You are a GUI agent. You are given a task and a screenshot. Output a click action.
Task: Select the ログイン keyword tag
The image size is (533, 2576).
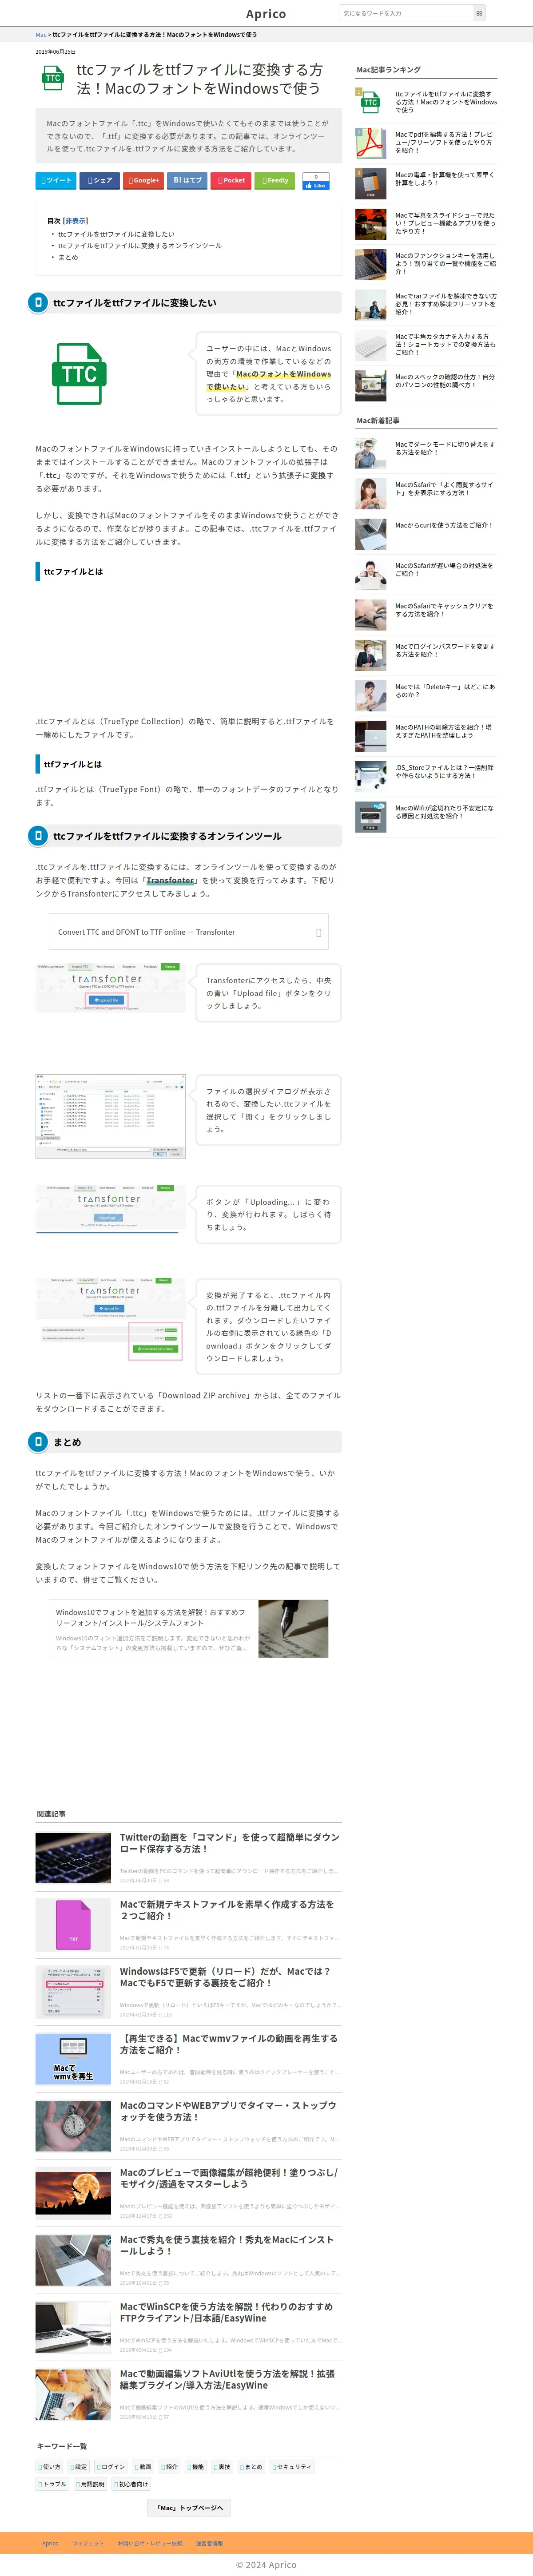111,2467
